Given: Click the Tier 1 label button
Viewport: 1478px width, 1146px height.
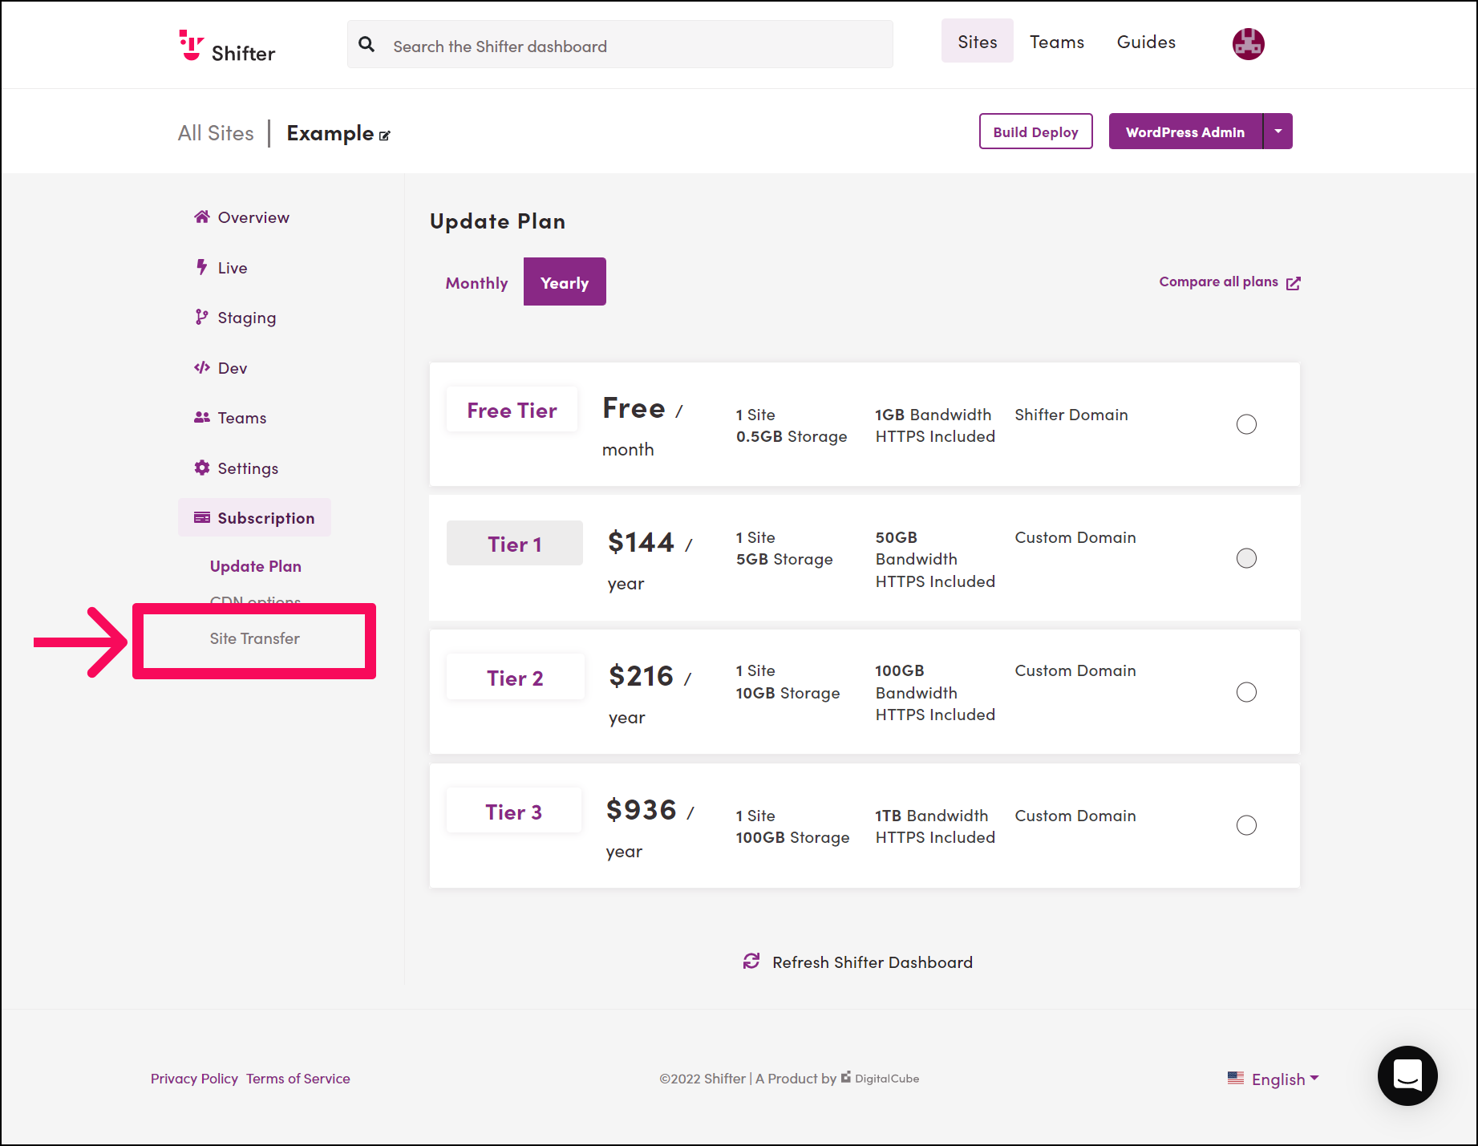Looking at the screenshot, I should pos(515,544).
